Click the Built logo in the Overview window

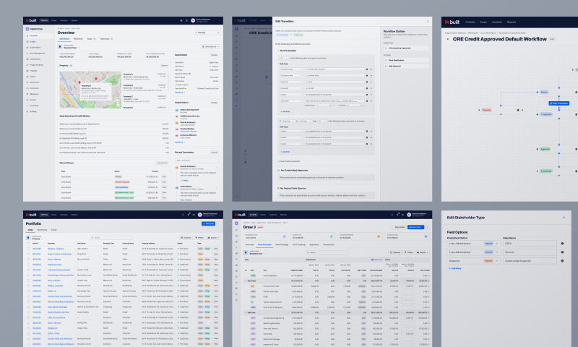tap(30, 21)
